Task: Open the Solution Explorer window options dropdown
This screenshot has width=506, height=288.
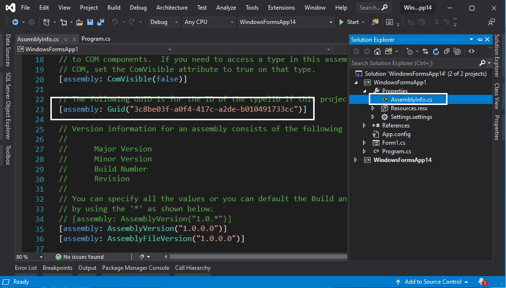Action: click(471, 39)
